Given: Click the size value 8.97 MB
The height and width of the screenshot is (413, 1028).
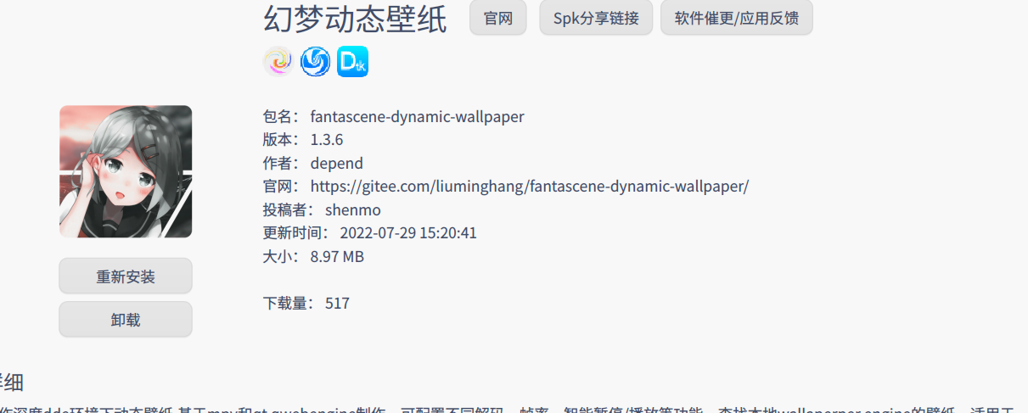Looking at the screenshot, I should coord(337,257).
